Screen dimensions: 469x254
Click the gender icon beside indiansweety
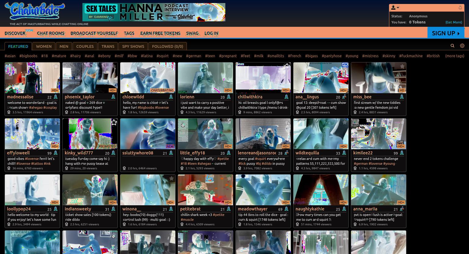[113, 209]
